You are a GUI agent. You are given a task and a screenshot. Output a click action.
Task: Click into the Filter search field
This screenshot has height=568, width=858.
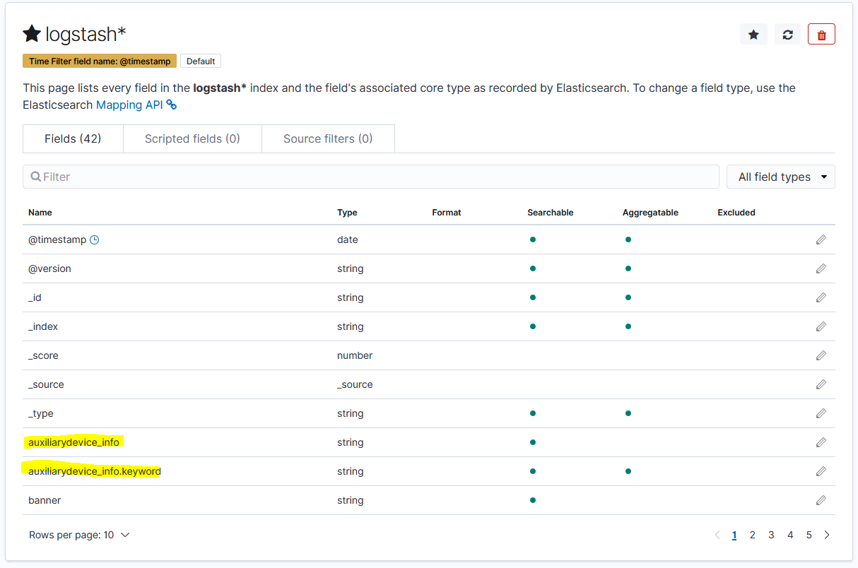371,177
